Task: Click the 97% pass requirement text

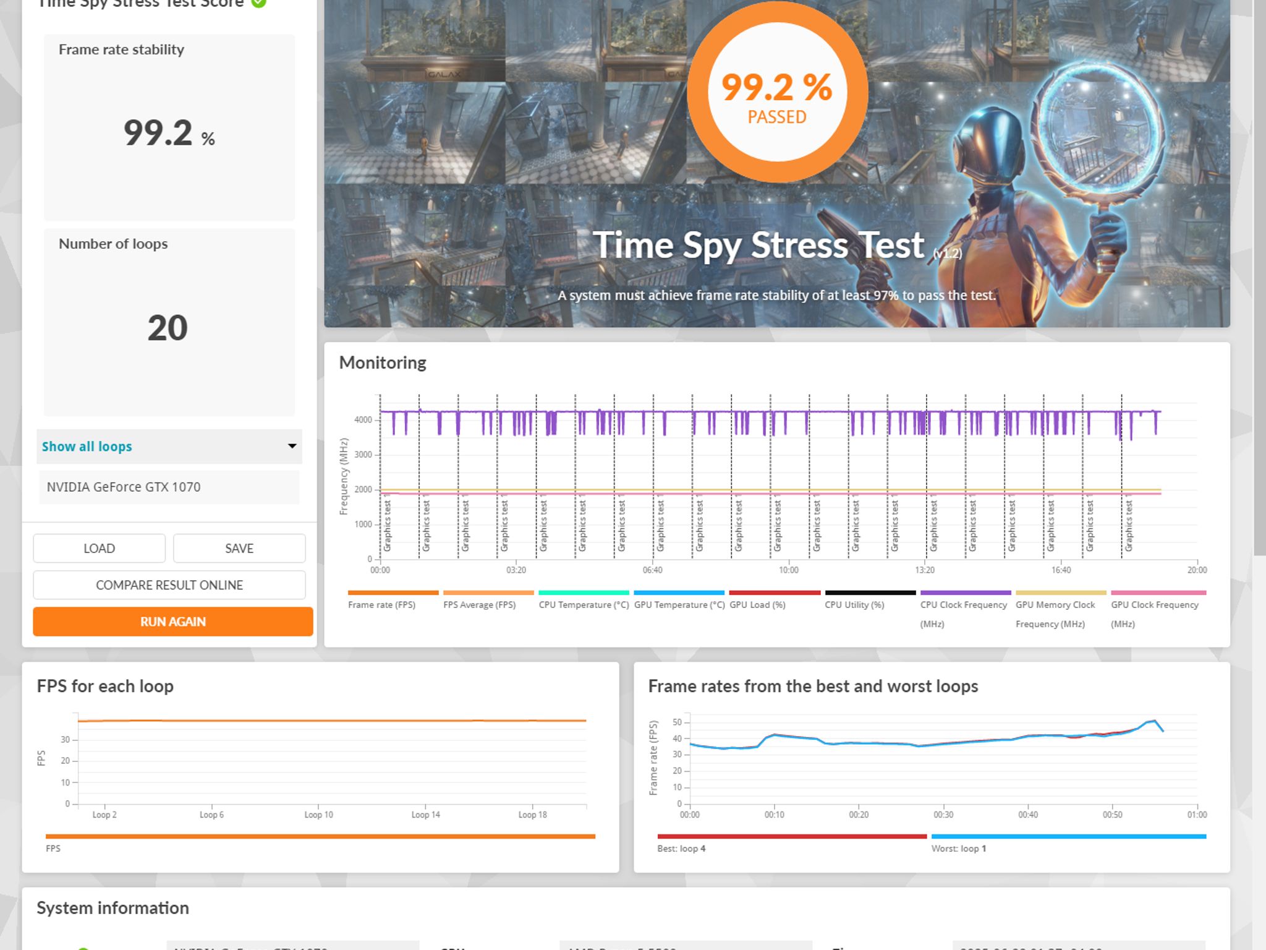Action: point(777,296)
